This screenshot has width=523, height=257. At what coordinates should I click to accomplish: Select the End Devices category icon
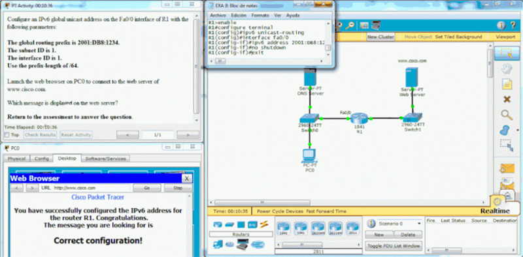click(218, 245)
